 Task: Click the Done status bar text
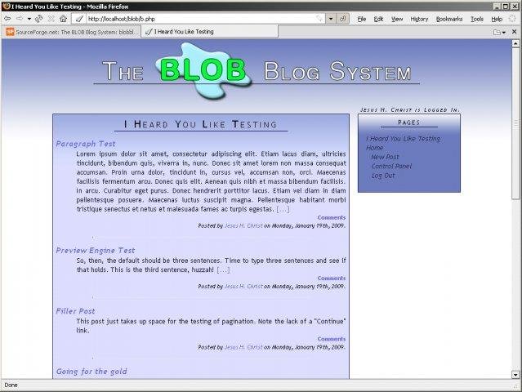[x=11, y=385]
